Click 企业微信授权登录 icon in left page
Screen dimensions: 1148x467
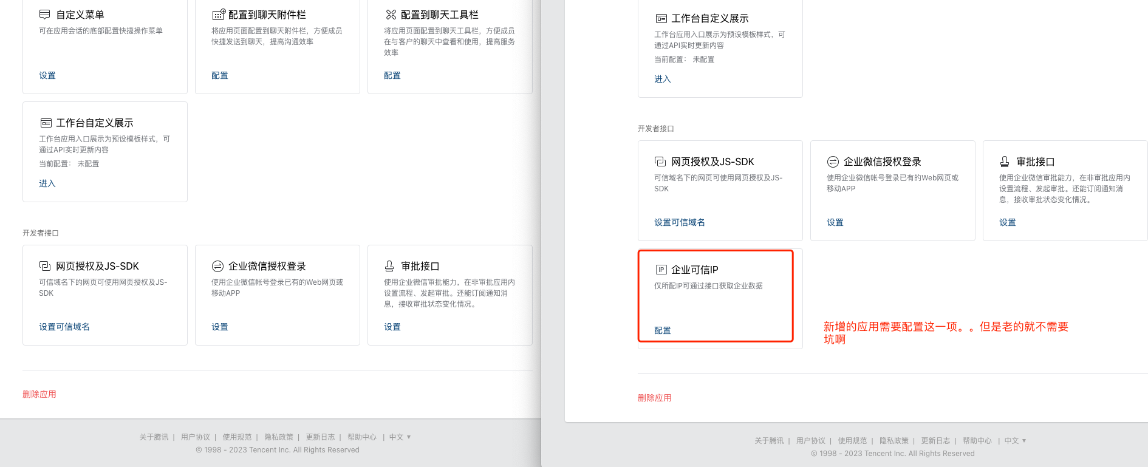(x=217, y=266)
